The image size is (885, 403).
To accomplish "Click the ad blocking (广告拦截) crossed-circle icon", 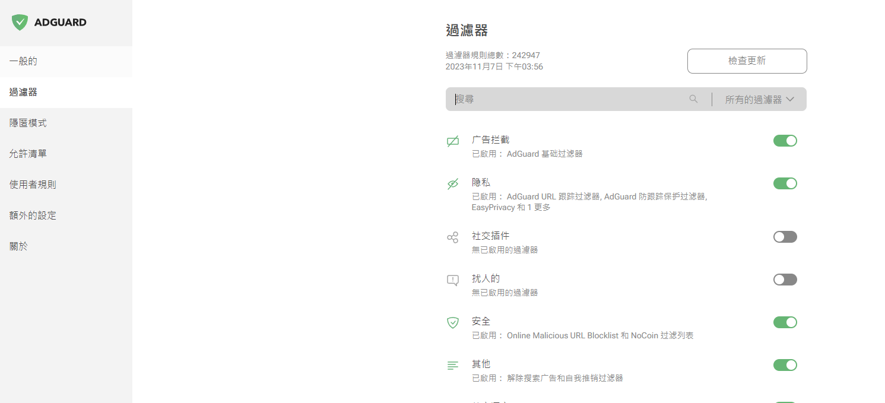I will coord(453,141).
